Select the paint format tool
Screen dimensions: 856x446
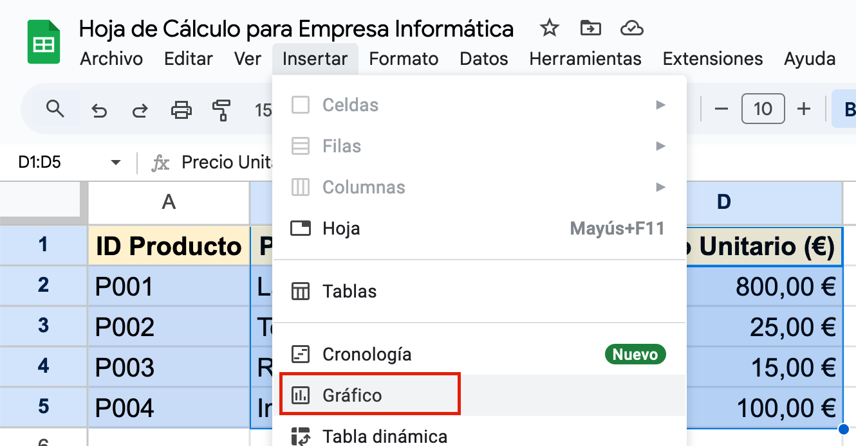coord(221,109)
